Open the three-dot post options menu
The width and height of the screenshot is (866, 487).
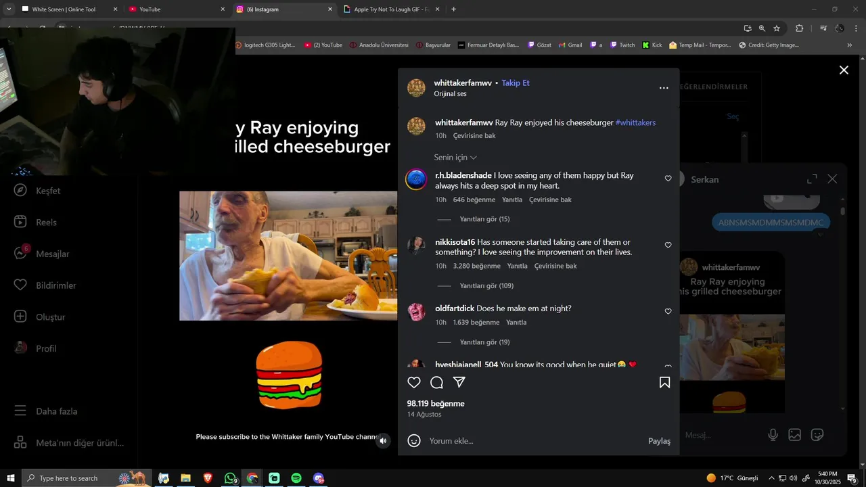(x=664, y=88)
